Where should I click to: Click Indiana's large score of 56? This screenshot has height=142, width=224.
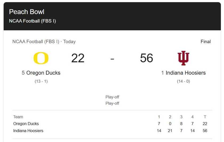147,58
